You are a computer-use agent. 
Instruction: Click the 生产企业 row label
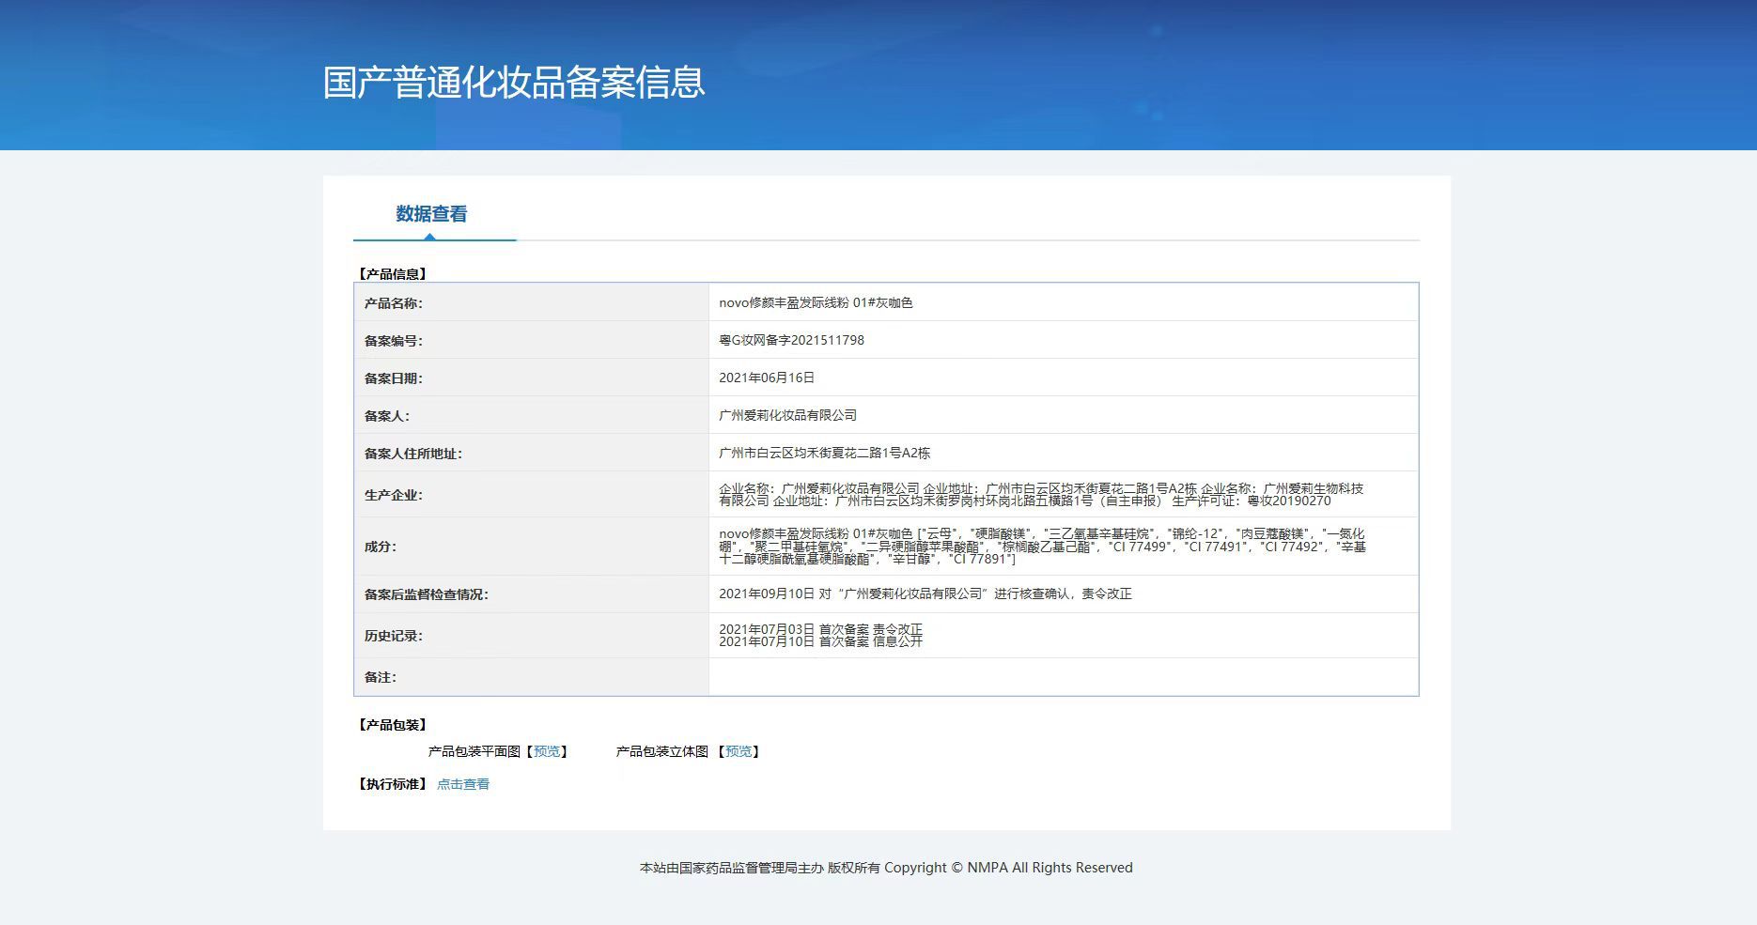pos(394,495)
